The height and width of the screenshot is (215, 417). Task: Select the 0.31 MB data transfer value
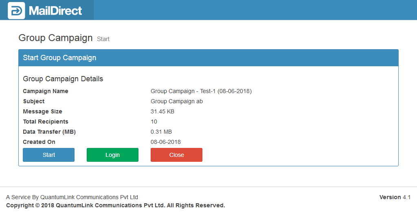[x=161, y=132]
